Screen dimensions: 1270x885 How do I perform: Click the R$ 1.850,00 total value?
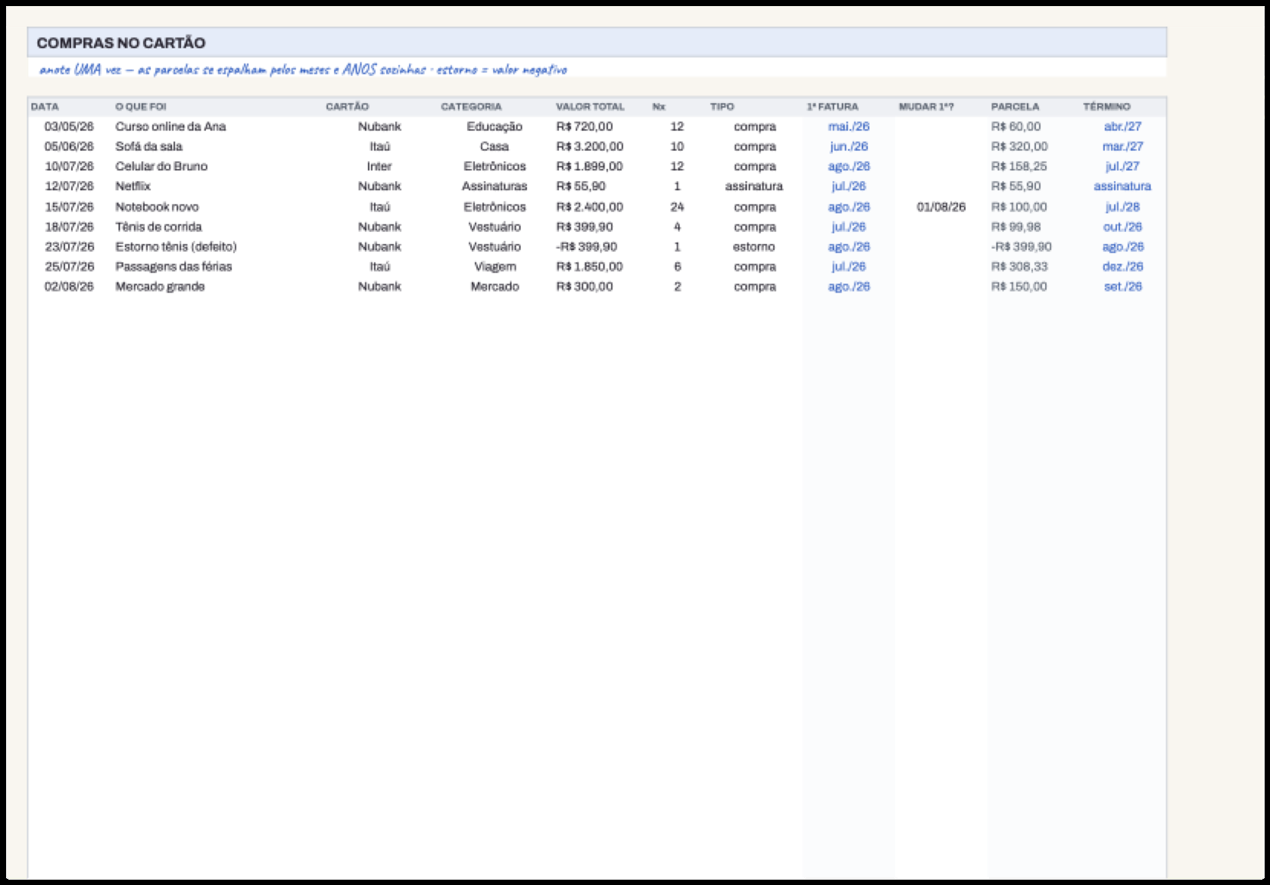coord(589,266)
